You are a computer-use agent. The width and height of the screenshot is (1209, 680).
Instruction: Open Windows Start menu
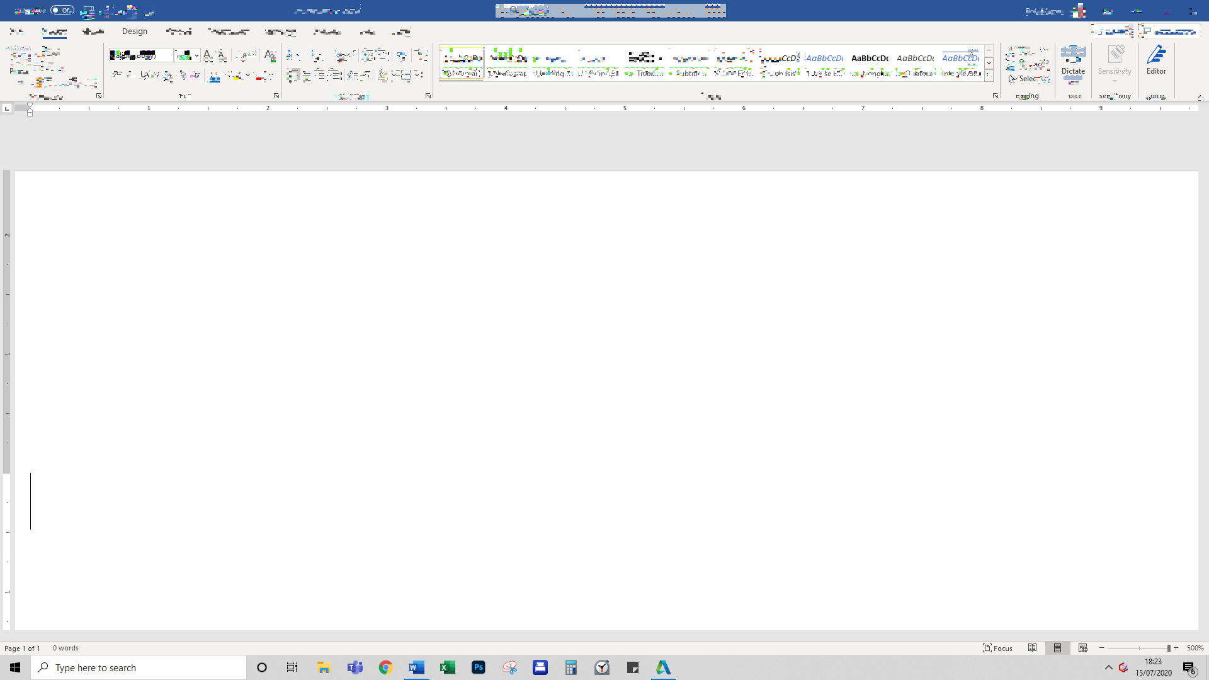click(15, 667)
